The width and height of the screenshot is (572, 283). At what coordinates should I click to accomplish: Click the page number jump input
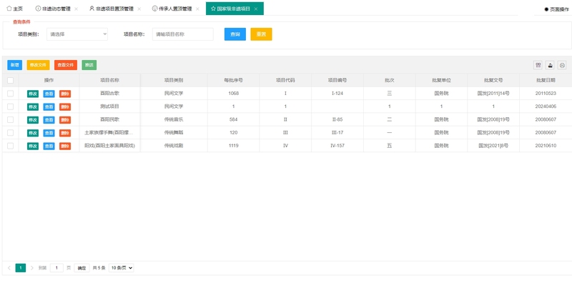pyautogui.click(x=56, y=268)
